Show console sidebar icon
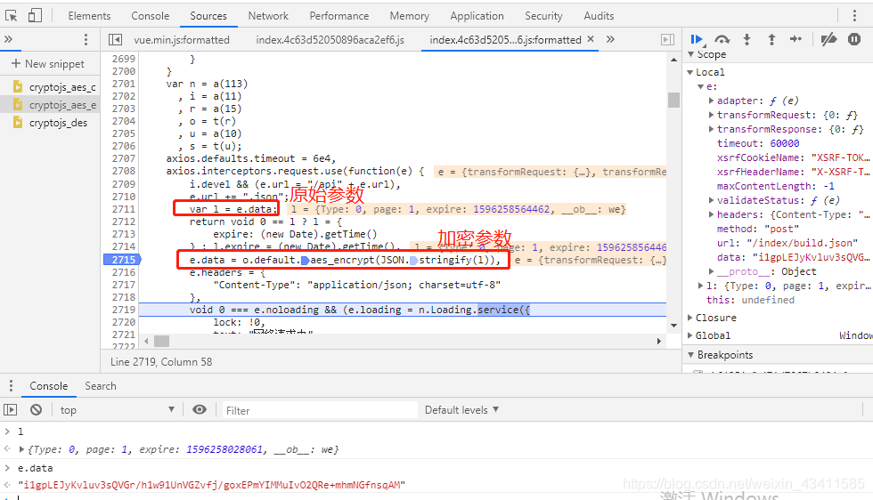This screenshot has height=500, width=873. pyautogui.click(x=11, y=410)
